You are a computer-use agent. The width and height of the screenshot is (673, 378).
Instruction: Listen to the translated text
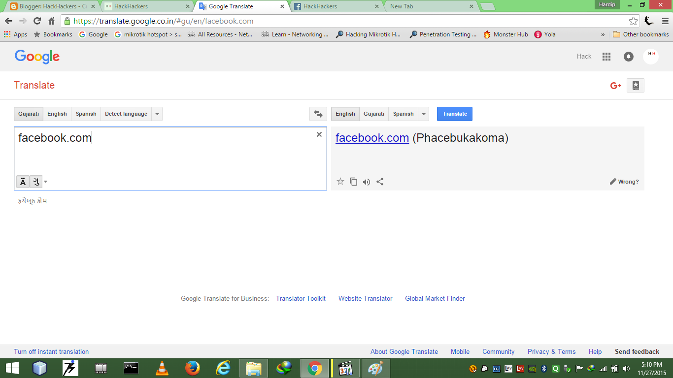(367, 182)
